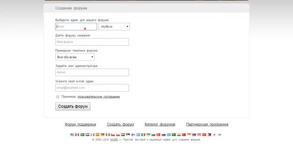Select the India flag language

point(179,135)
